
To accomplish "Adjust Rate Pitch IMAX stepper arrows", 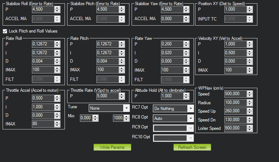I will 122,70.
